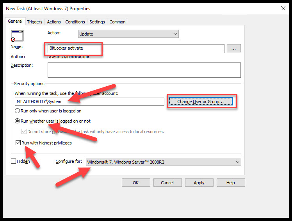This screenshot has width=292, height=221.
Task: Go to the Common tab
Action: click(118, 22)
